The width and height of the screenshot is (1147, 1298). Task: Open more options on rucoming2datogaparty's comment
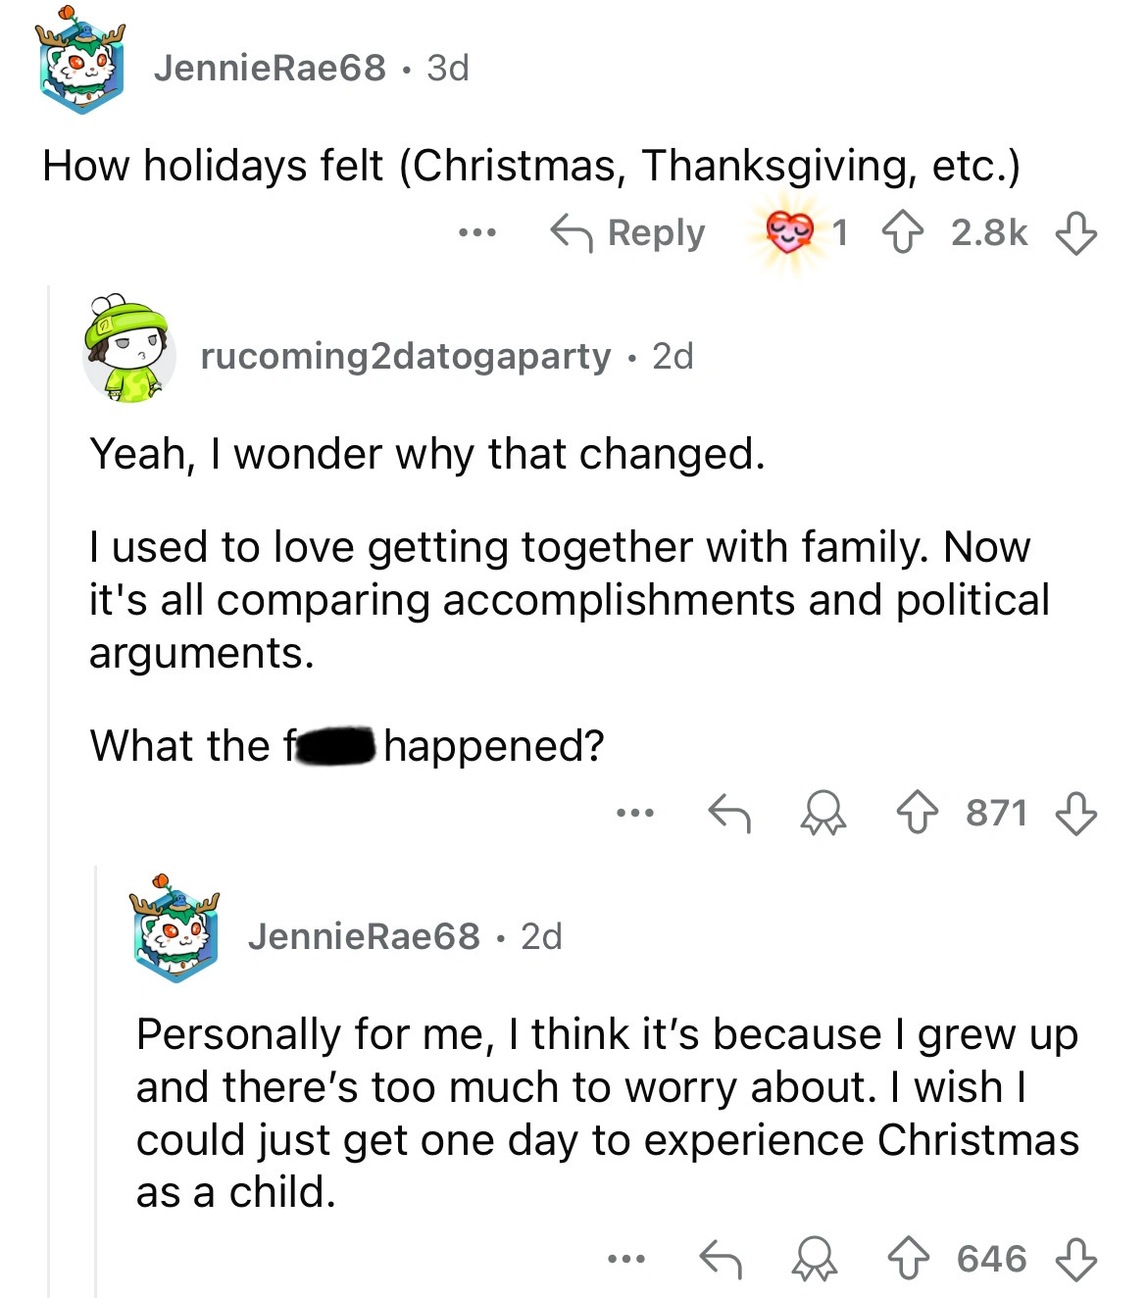pyautogui.click(x=634, y=813)
